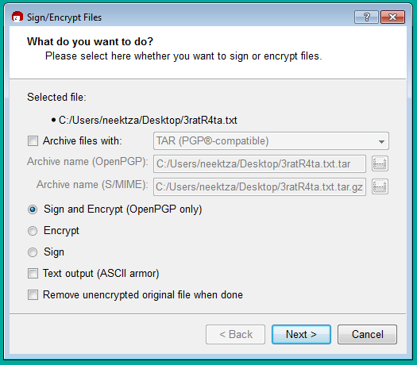
Task: Click the Archive name (S/MIME) path field
Action: [x=260, y=187]
